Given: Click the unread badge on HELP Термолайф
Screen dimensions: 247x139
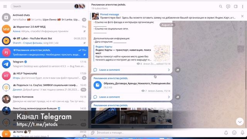Looking at the screenshot, I should pos(84,78).
